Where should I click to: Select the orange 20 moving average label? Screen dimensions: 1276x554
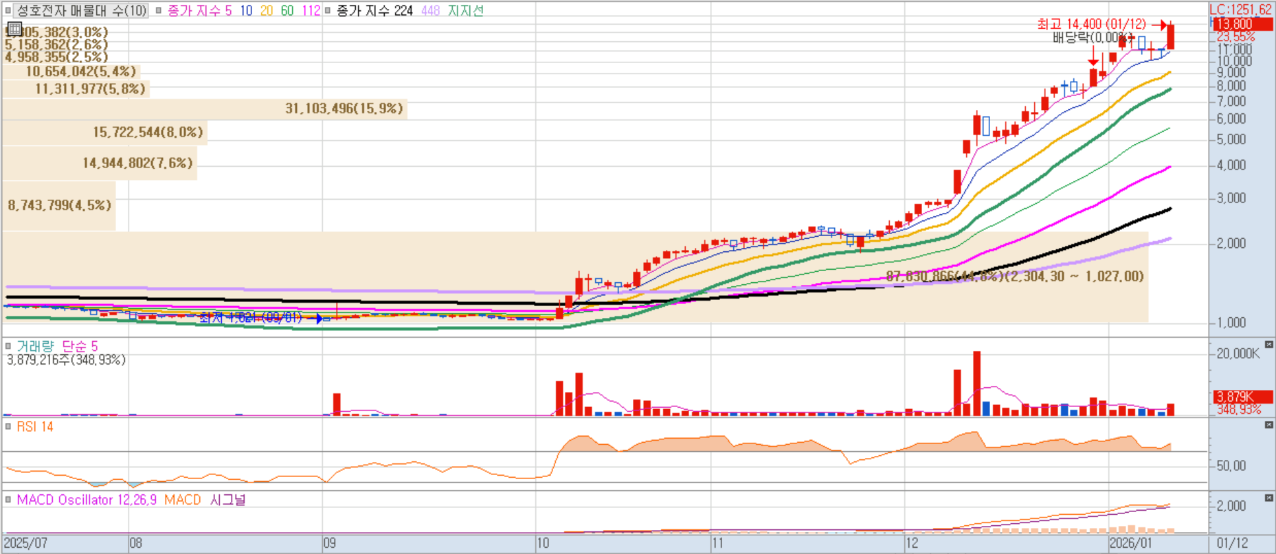click(267, 10)
